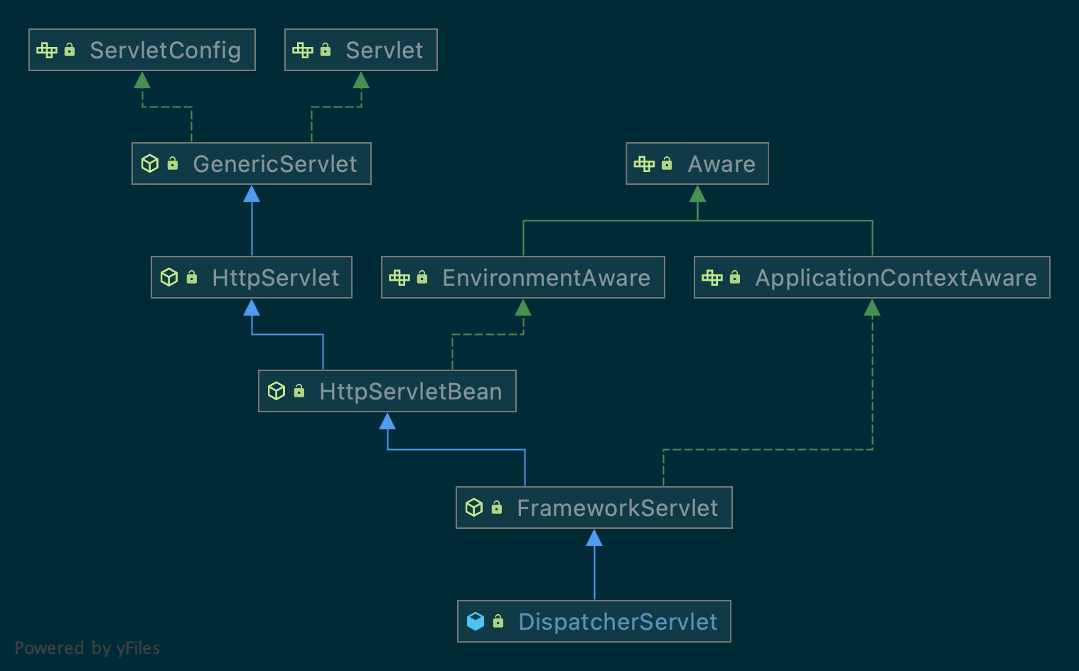
Task: Click the lock icon on EnvironmentAware node
Action: 422,277
